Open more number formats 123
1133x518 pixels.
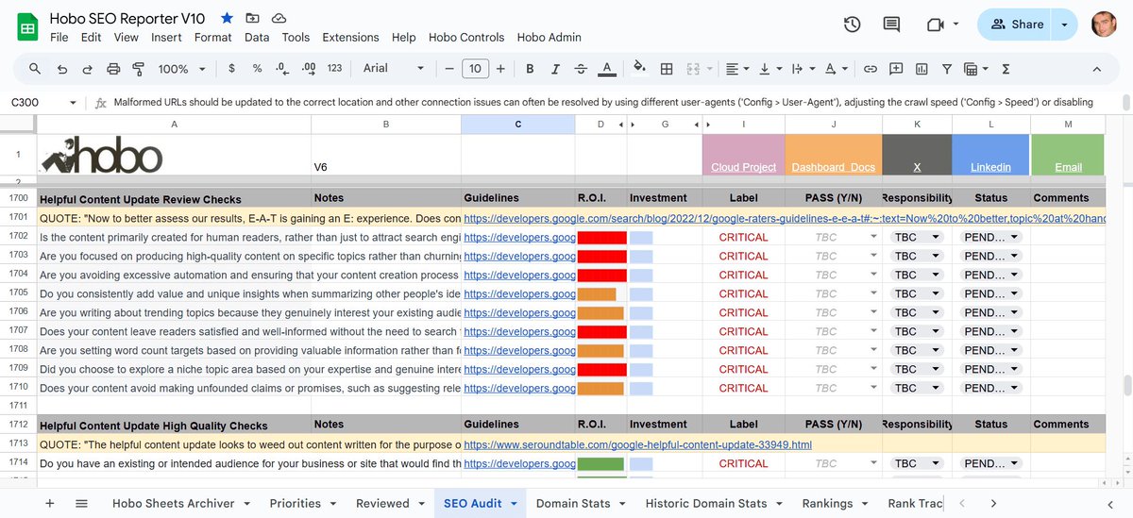334,69
